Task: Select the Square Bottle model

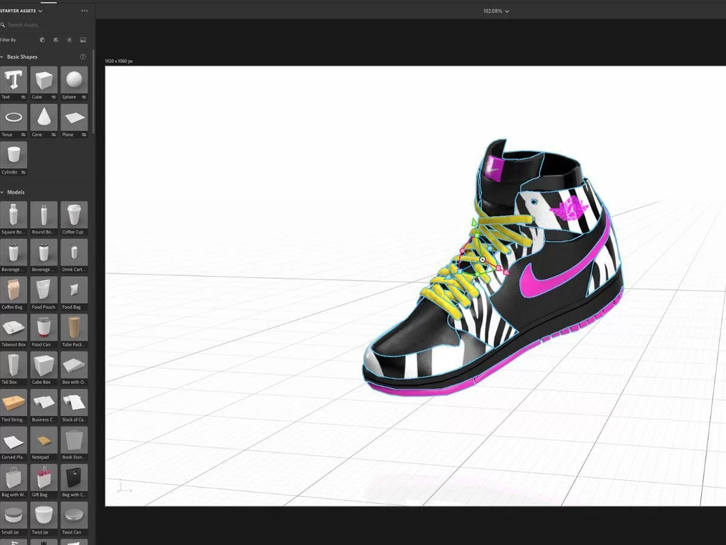Action: pos(13,215)
